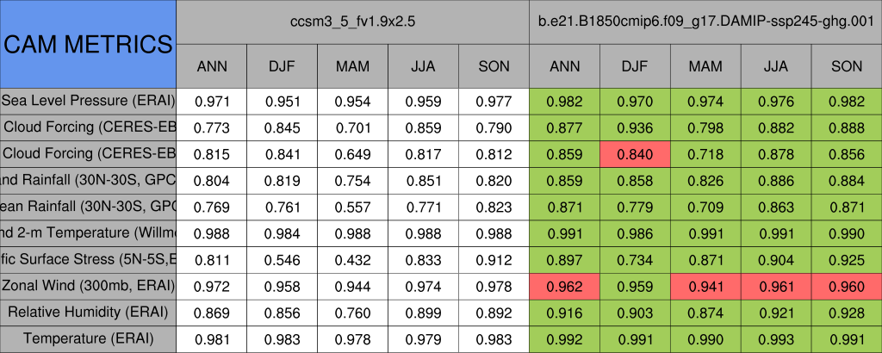Image resolution: width=882 pixels, height=353 pixels.
Task: Click the SON column under the DAMIP-ssp245-ghg case
Action: click(x=847, y=66)
